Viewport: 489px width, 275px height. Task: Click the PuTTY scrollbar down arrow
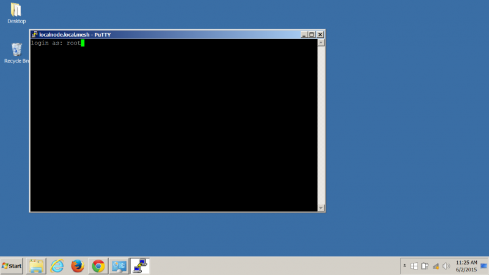click(321, 208)
